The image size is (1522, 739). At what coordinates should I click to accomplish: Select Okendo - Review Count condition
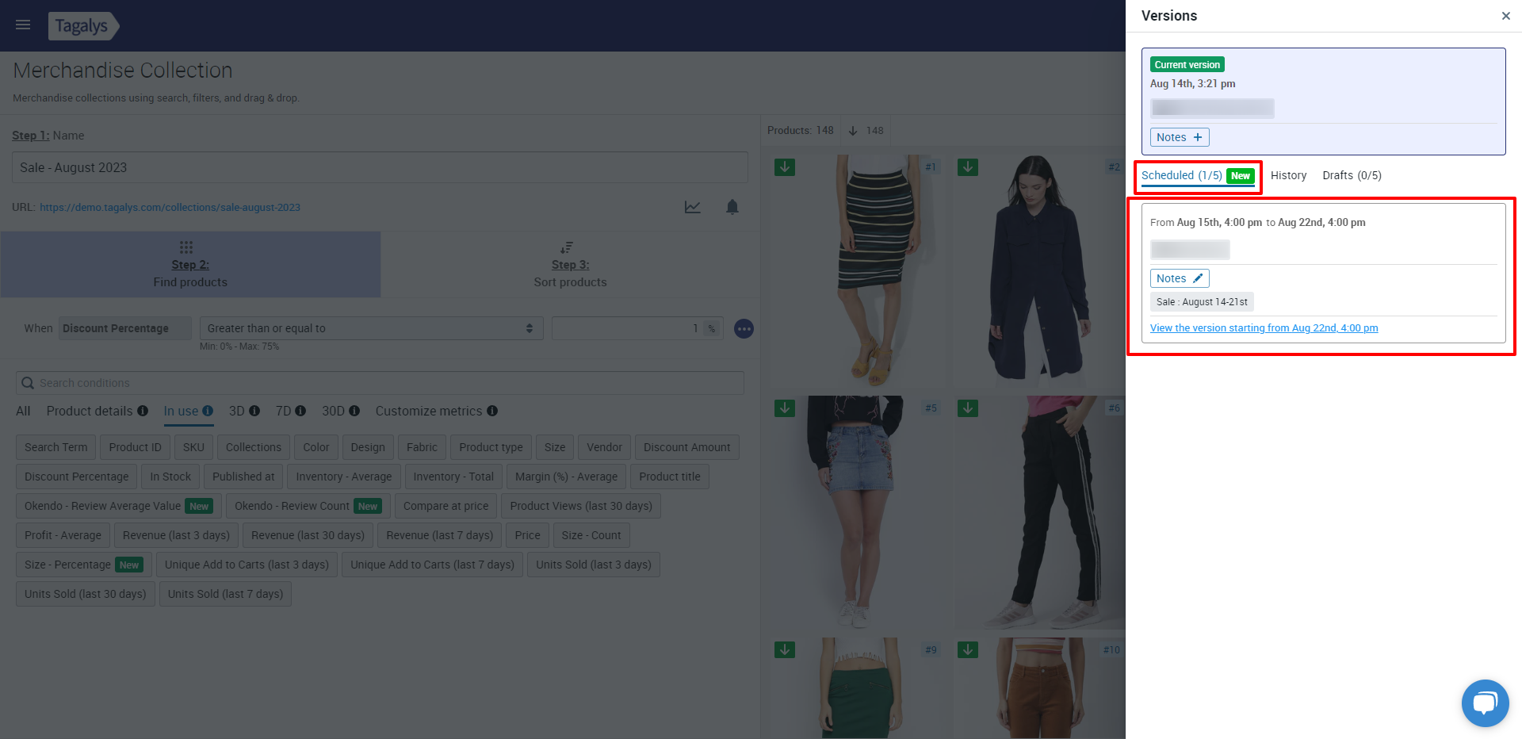tap(308, 506)
